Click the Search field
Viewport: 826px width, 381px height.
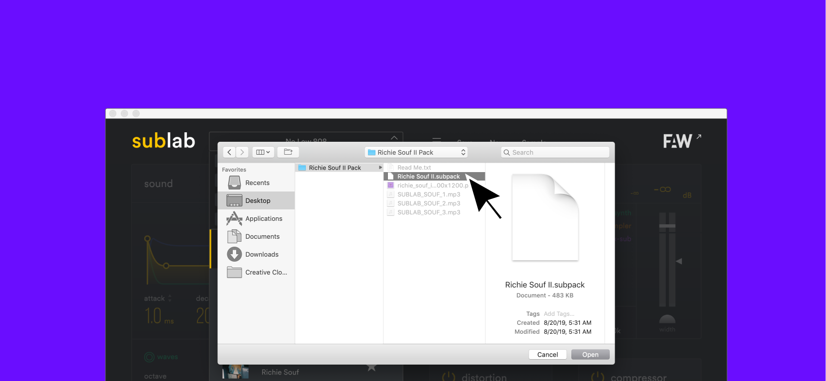coord(555,152)
